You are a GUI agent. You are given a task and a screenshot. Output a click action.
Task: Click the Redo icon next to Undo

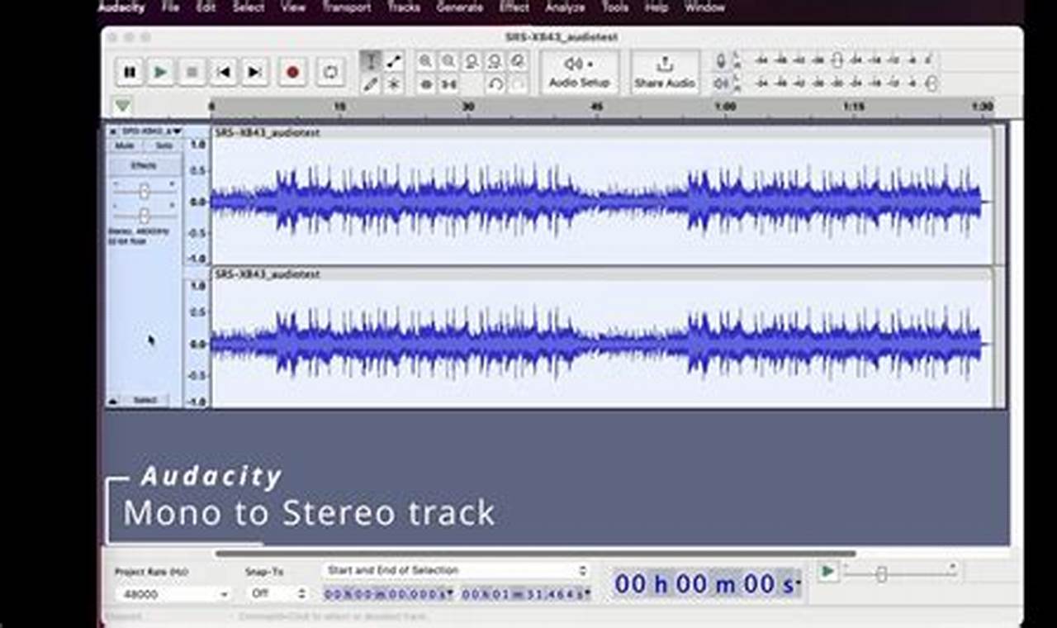[518, 83]
